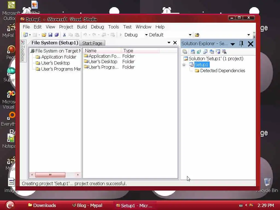Close the Solution Explorer panel
Viewport: 280px width, 210px height.
click(250, 44)
